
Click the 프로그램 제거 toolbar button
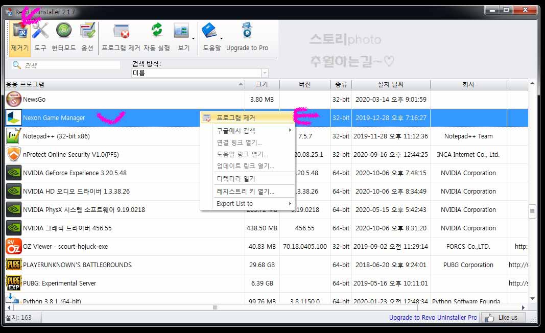[x=121, y=36]
